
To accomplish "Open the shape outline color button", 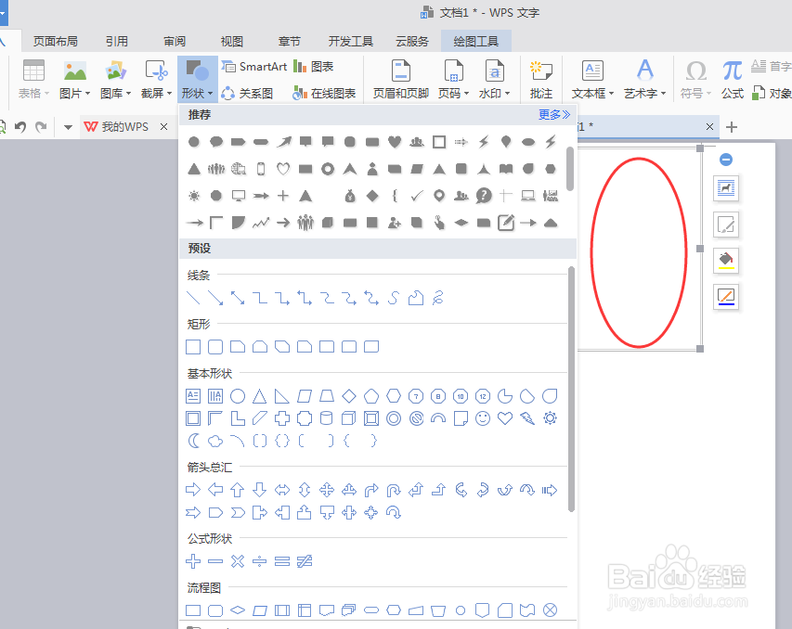I will [726, 297].
